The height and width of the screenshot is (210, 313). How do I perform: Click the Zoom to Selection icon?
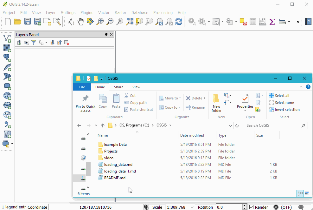[x=139, y=21]
